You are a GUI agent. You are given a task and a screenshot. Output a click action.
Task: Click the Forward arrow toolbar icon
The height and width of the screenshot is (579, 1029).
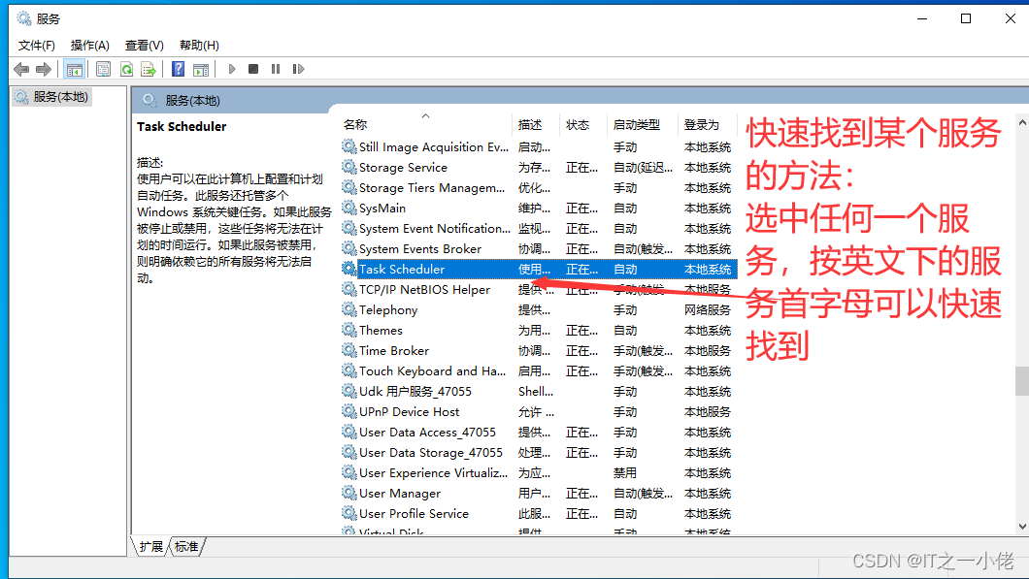(44, 69)
